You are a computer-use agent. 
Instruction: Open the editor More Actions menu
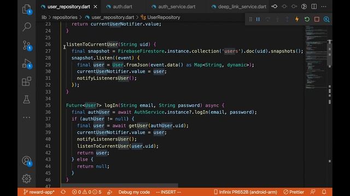coord(324,7)
